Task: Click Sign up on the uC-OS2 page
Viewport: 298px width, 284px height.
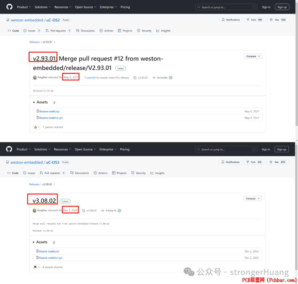Action: coord(282,7)
